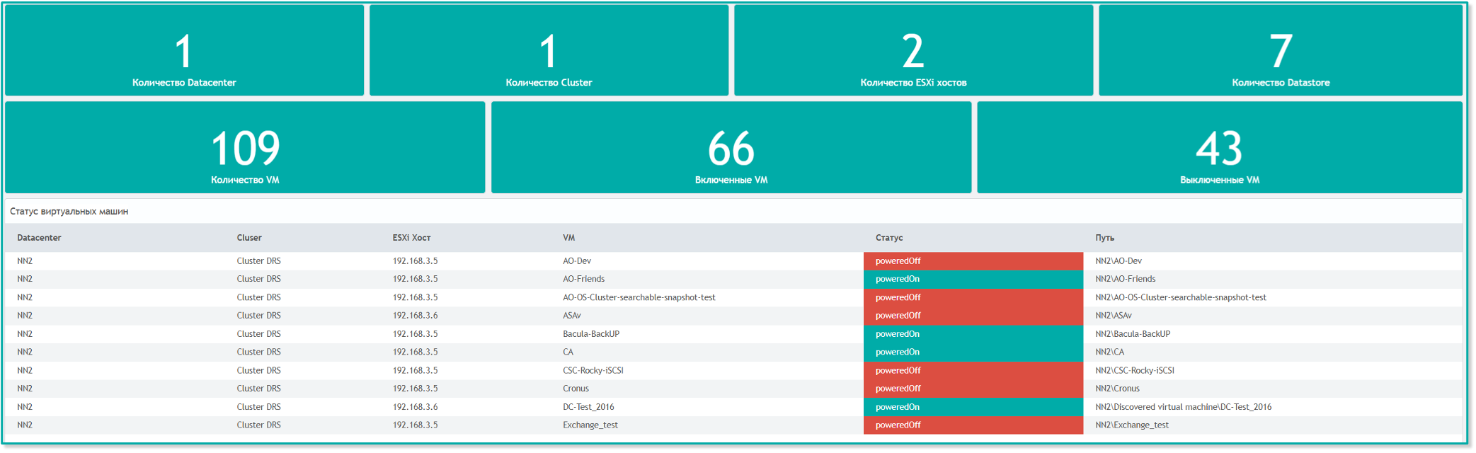This screenshot has height=453, width=1476.
Task: Select the AO-Friends VM name cell
Action: click(x=583, y=279)
